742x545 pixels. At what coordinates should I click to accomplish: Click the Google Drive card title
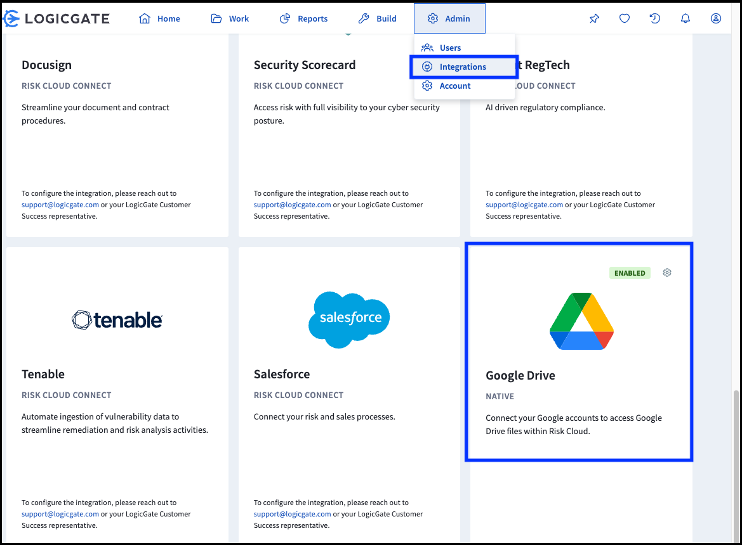[x=520, y=375]
